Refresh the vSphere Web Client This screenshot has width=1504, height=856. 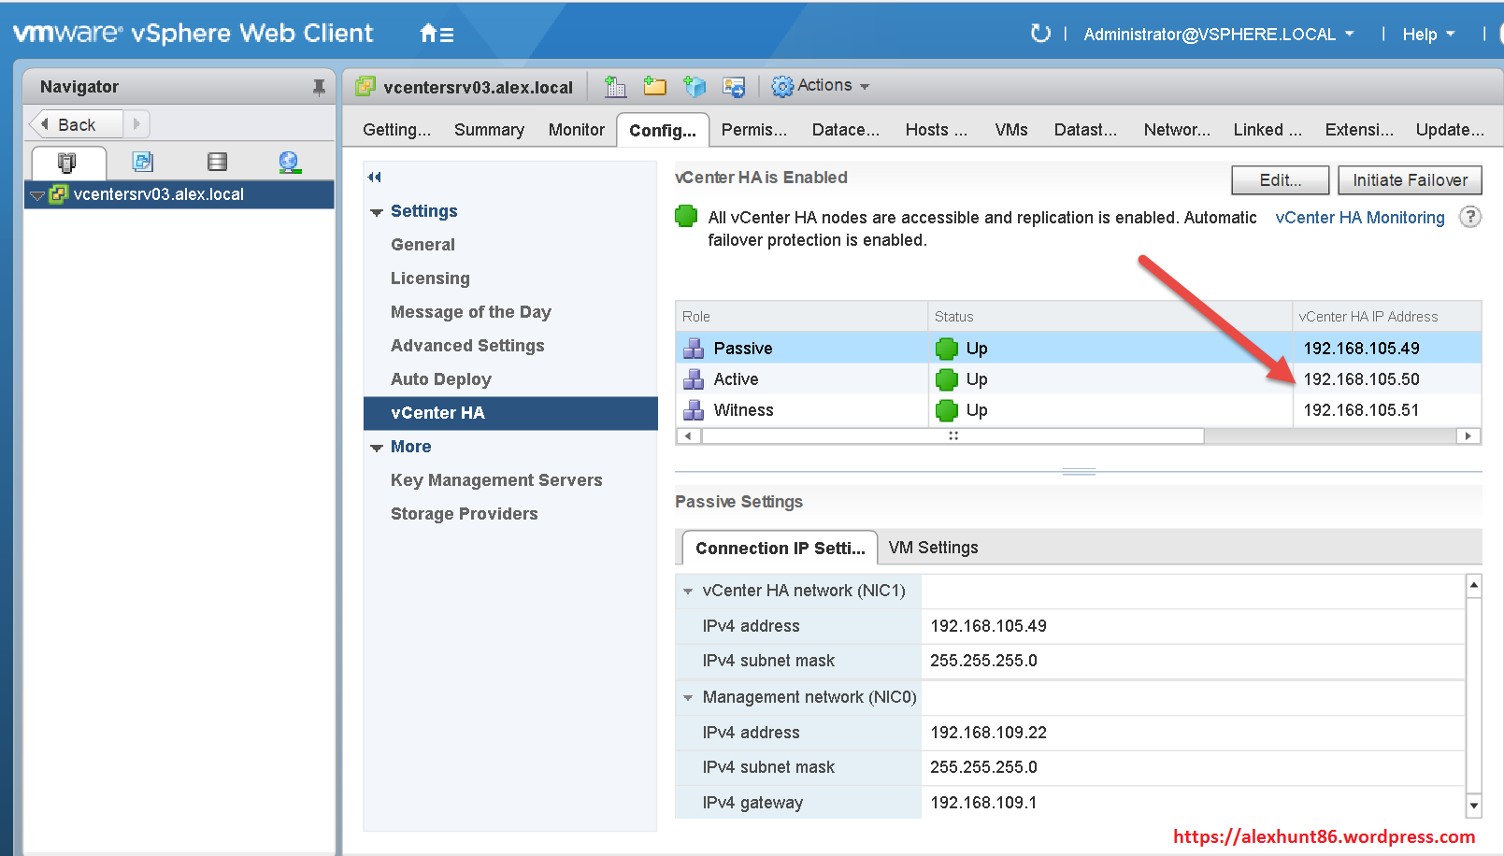click(1039, 35)
